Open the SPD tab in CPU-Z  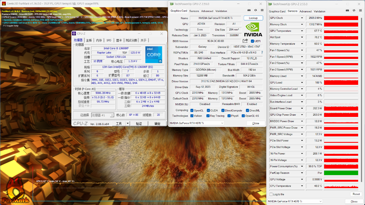(109, 40)
